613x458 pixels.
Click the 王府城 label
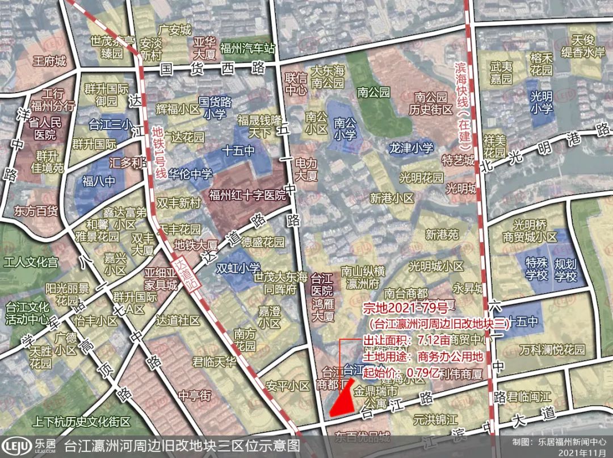coord(49,61)
